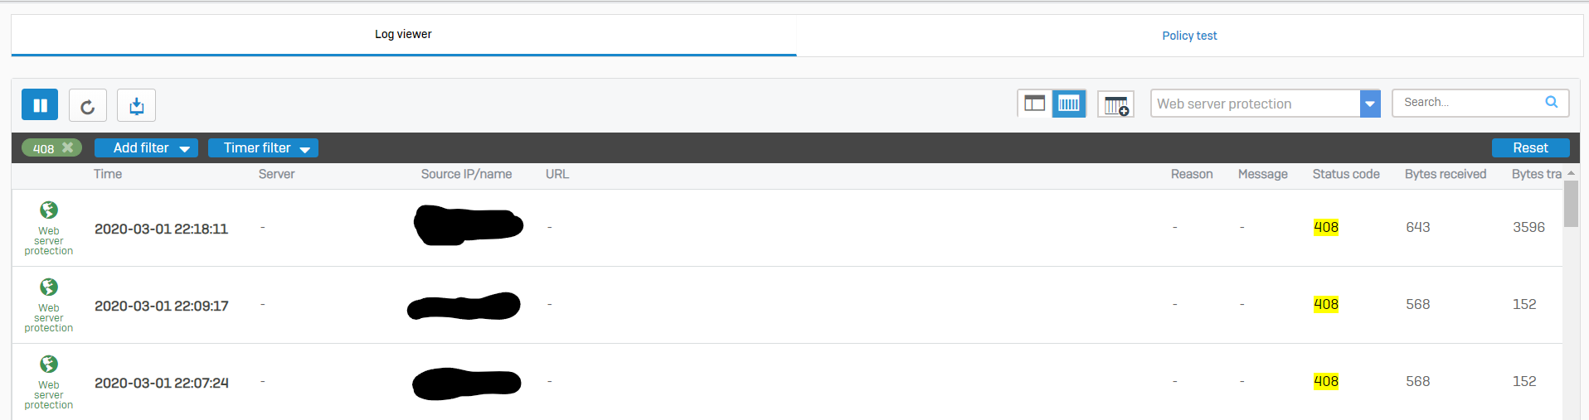The image size is (1589, 420).
Task: Download the log with export icon
Action: pos(136,105)
